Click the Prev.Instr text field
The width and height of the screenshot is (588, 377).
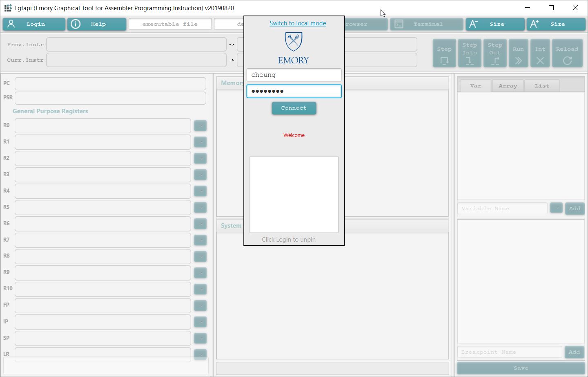tap(136, 44)
